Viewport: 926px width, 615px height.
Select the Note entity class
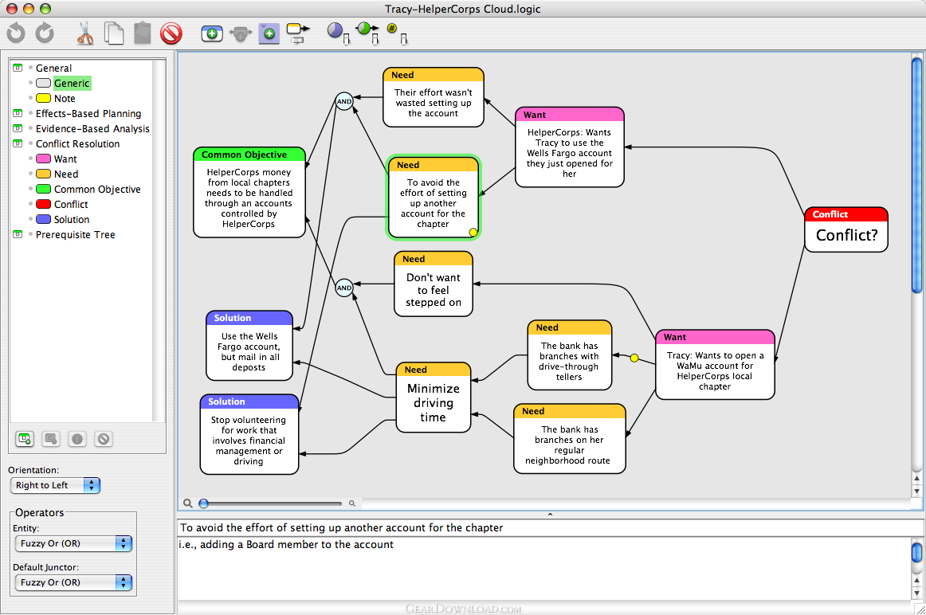(65, 99)
